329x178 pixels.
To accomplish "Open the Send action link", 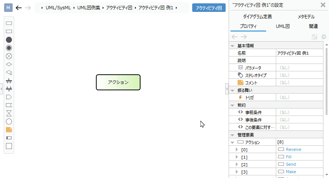I will (291, 164).
